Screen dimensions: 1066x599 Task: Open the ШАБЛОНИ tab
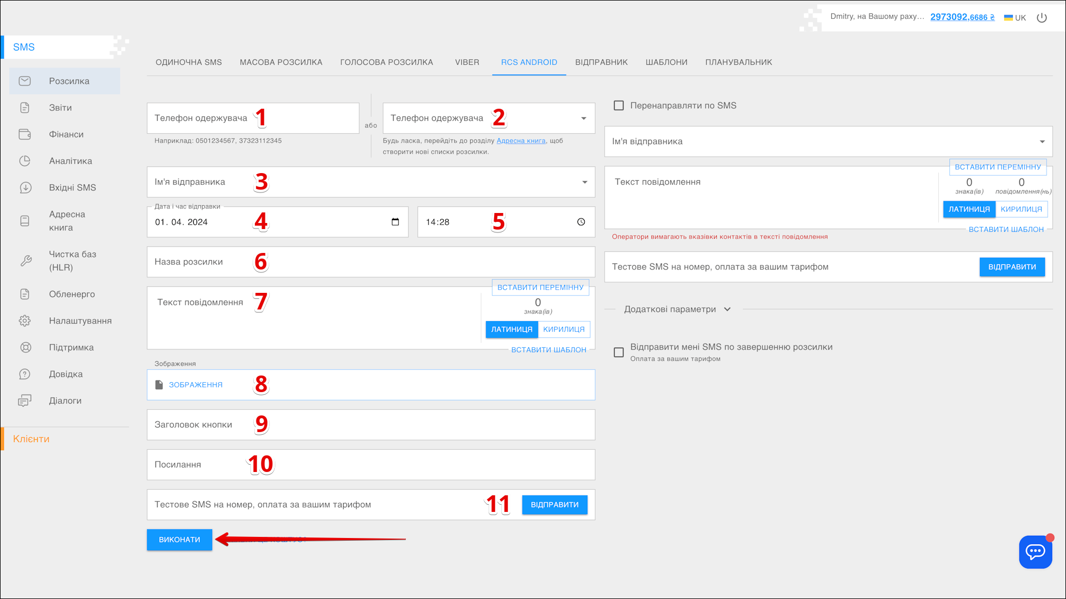[666, 62]
